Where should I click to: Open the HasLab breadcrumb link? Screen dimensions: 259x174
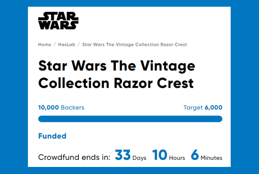click(x=66, y=44)
